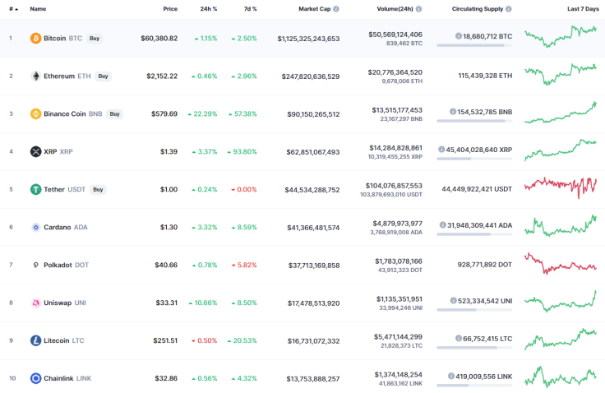The width and height of the screenshot is (605, 393).
Task: Click the Litecoin logo icon
Action: pyautogui.click(x=35, y=340)
